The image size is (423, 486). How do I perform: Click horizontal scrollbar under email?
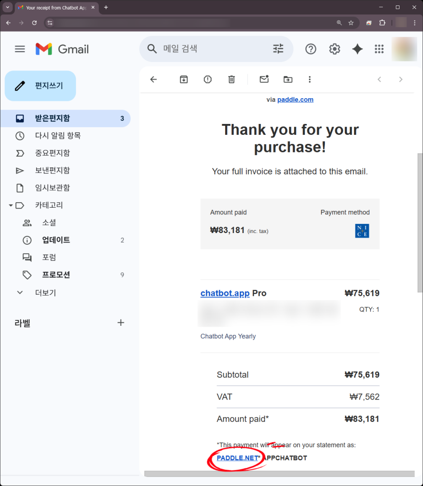pyautogui.click(x=279, y=474)
